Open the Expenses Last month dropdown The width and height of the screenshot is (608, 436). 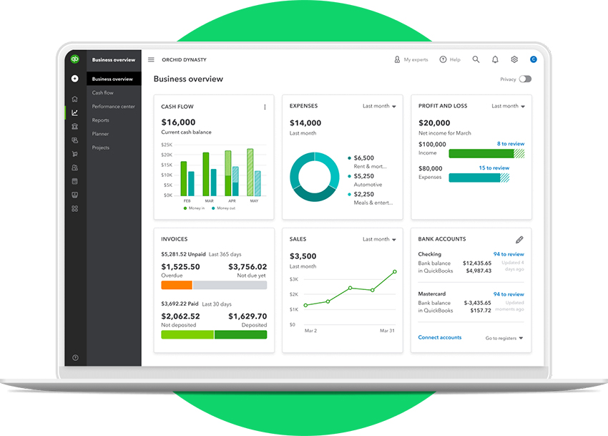pyautogui.click(x=379, y=105)
